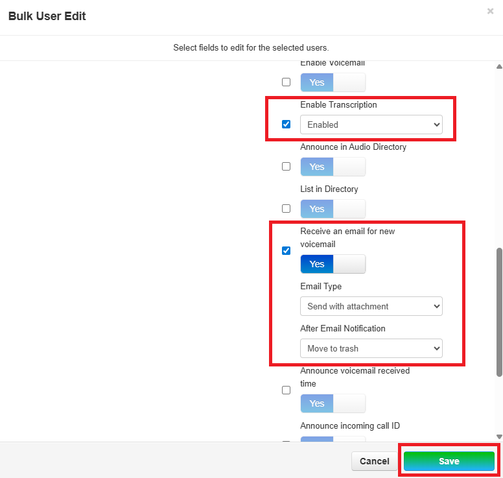This screenshot has height=478, width=503.
Task: Close the Bulk User Edit dialog
Action: [x=491, y=11]
